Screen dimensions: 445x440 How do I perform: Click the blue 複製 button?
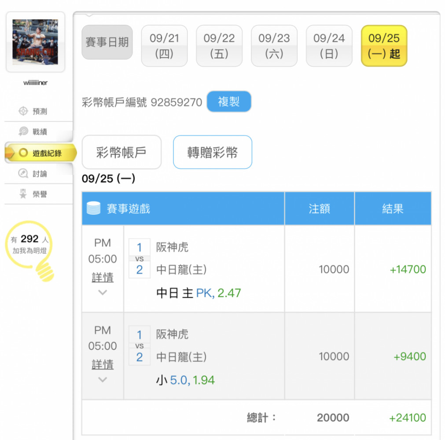tap(229, 101)
